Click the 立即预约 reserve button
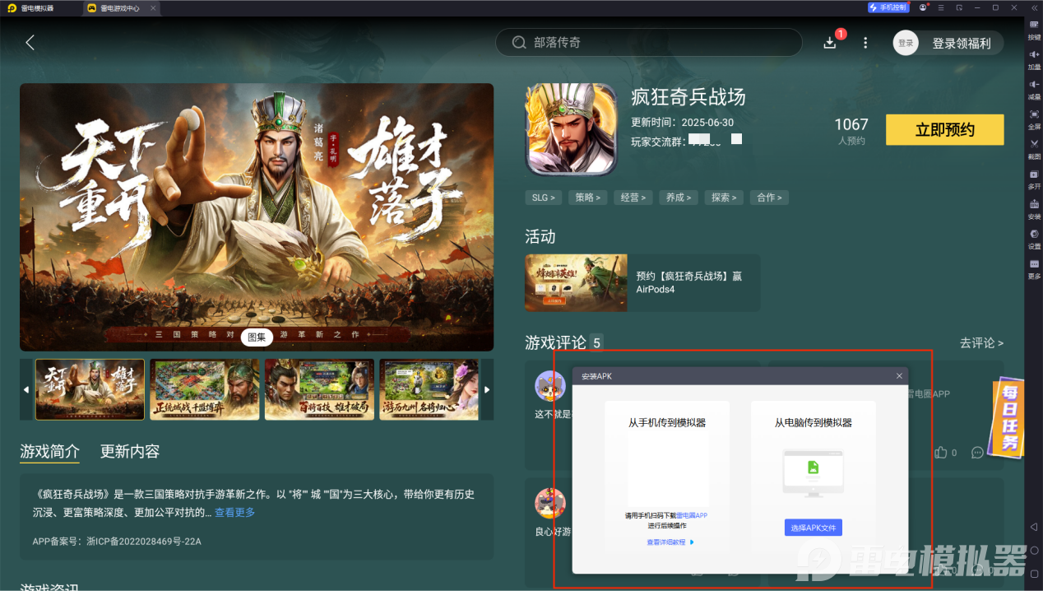The image size is (1043, 591). (x=944, y=130)
